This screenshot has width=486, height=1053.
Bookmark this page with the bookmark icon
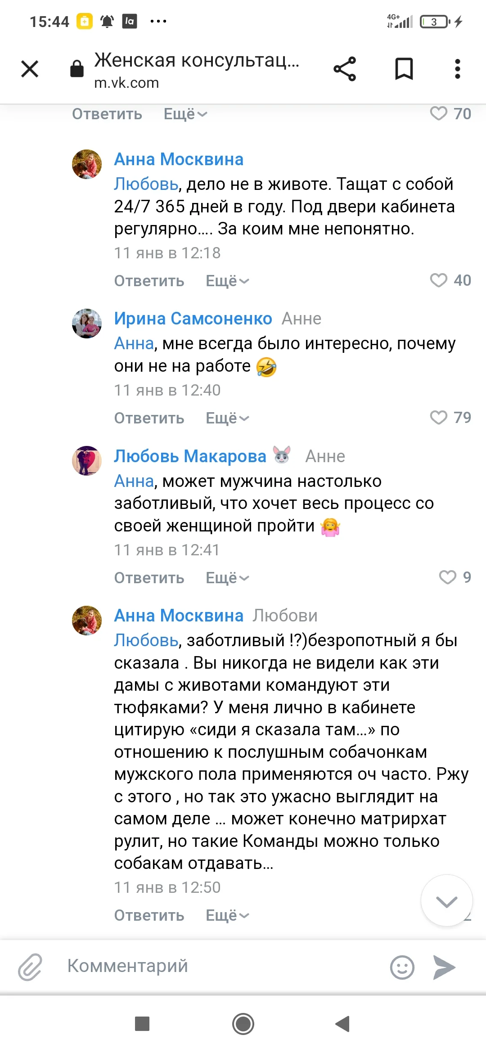pos(404,69)
